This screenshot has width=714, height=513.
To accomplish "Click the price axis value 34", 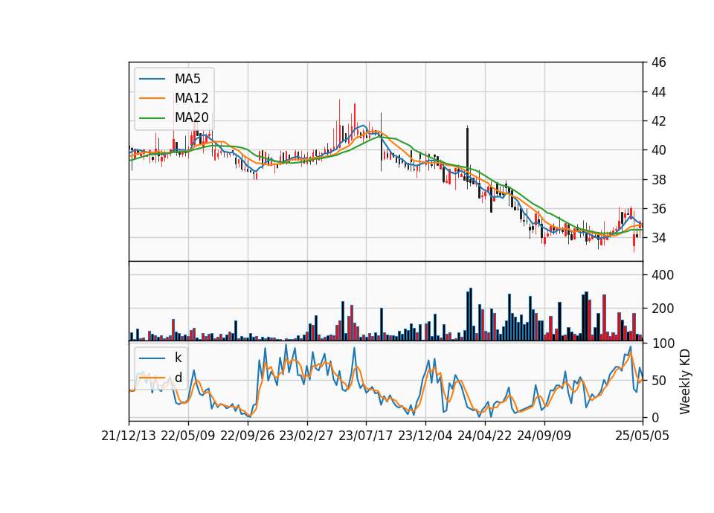I will click(x=658, y=238).
